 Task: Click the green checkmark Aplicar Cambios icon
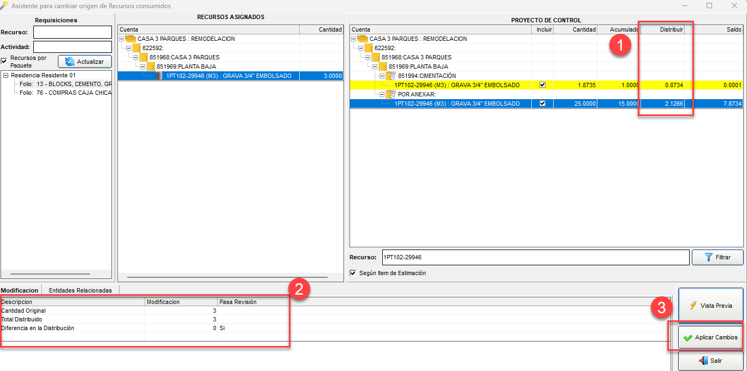687,338
